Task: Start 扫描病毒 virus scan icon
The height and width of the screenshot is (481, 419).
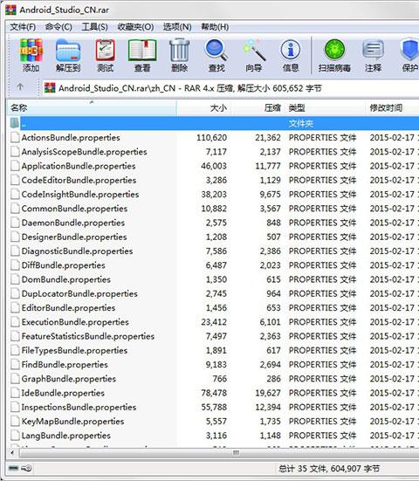Action: (334, 55)
